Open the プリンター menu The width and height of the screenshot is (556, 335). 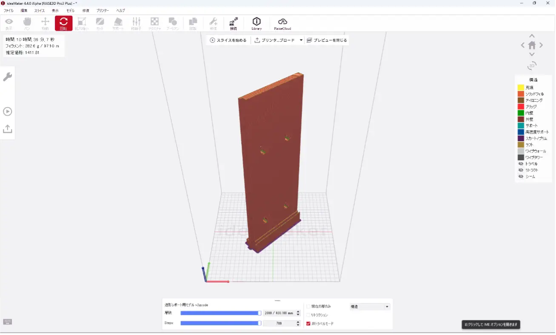(103, 11)
